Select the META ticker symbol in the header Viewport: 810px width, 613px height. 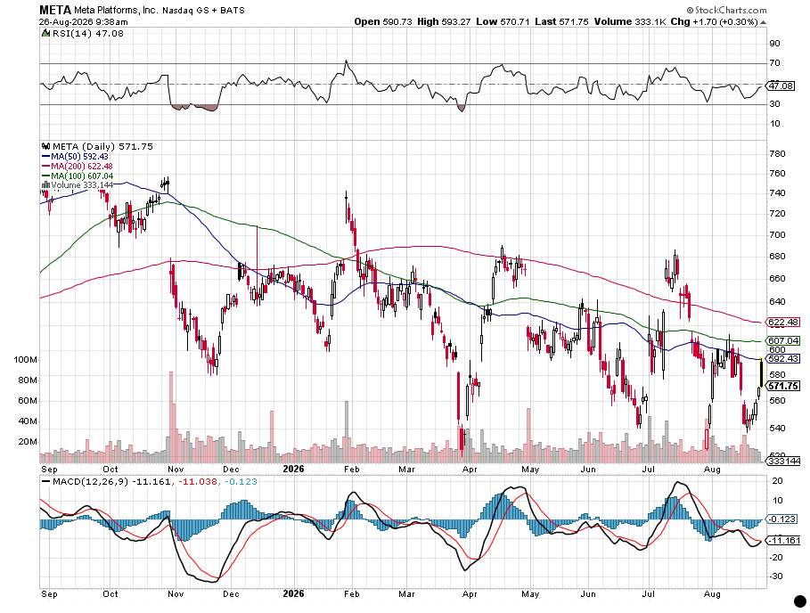[55, 10]
